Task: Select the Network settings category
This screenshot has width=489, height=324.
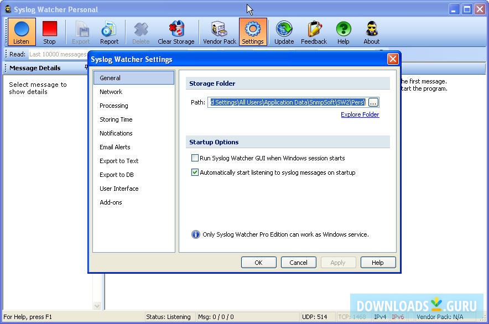Action: pos(111,92)
